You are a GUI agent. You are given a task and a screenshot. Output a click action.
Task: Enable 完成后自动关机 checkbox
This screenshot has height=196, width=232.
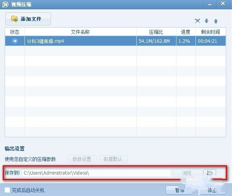click(7, 190)
